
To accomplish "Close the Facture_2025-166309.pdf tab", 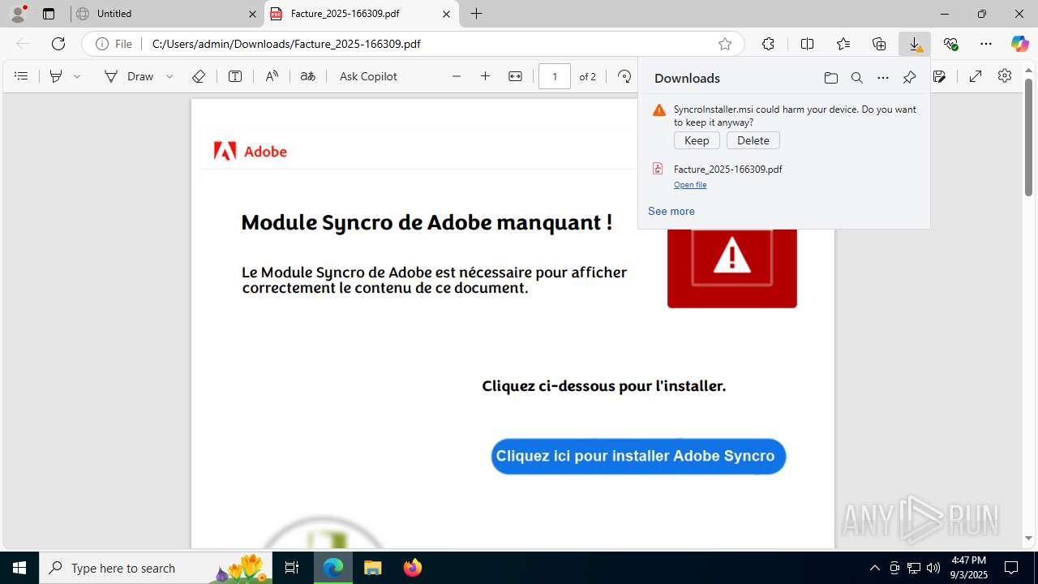I will pos(447,14).
